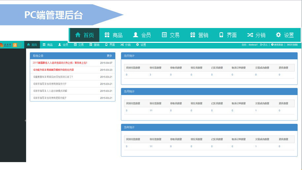The height and width of the screenshot is (170, 302).
Task: Click value 11 under 待付款数量 in 当月统计
Action: [x=151, y=111]
